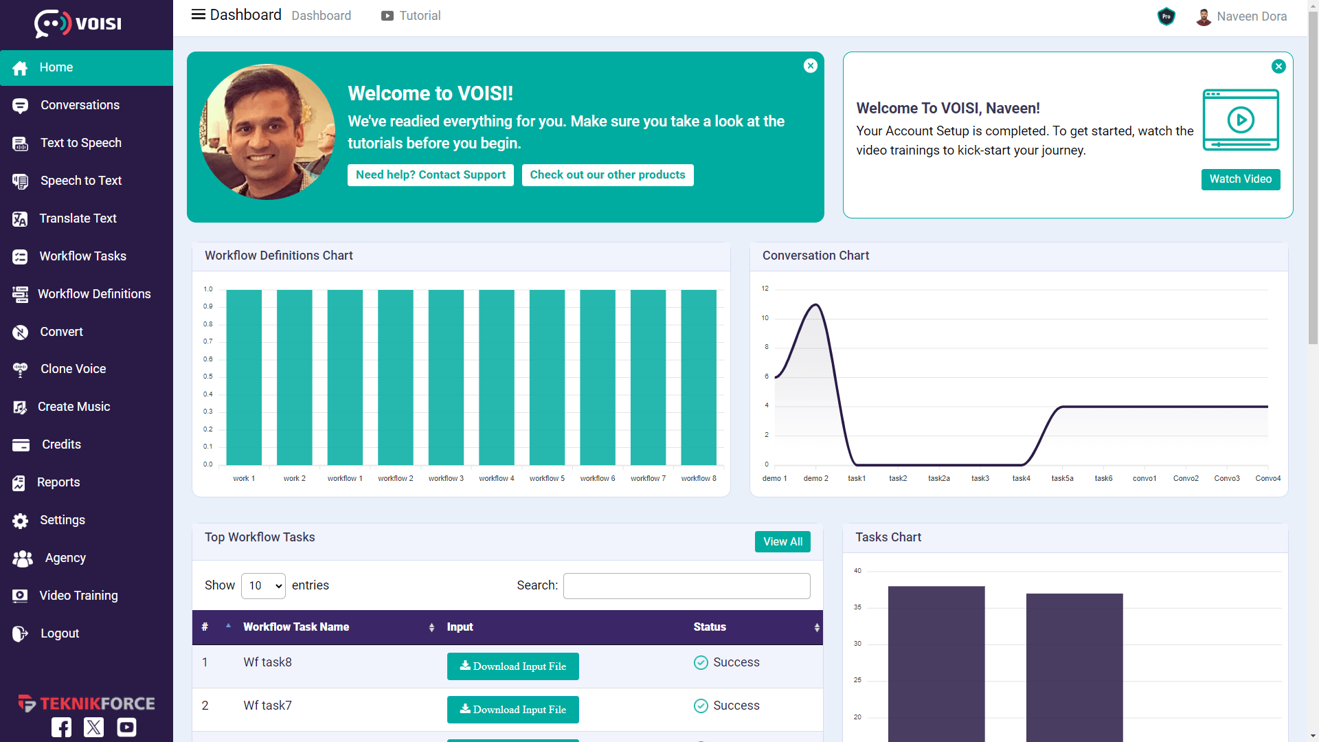Close the green Welcome to VOISI banner

coord(811,66)
